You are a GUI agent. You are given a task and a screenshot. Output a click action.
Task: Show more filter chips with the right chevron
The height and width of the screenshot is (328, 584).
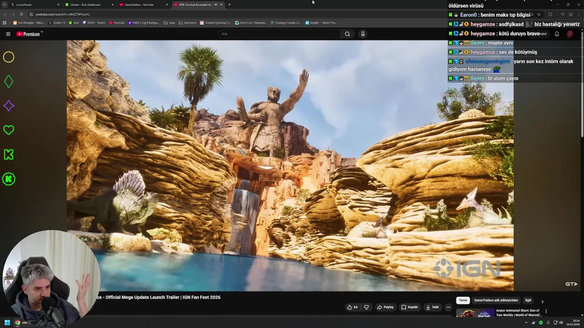(x=542, y=301)
